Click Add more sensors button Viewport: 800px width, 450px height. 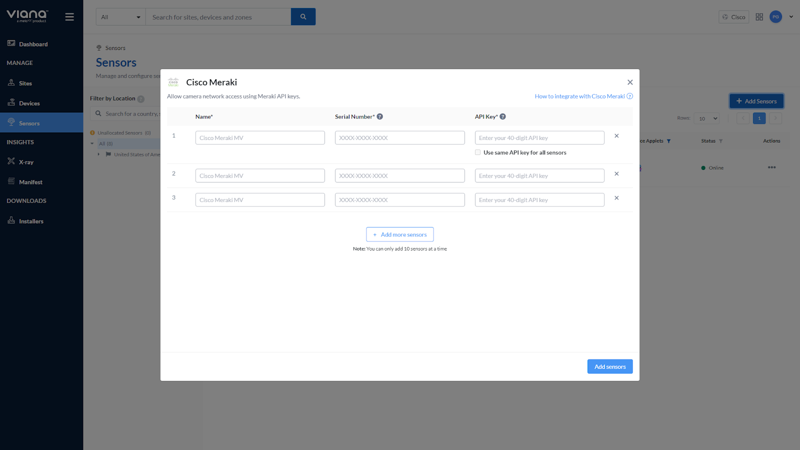(x=399, y=234)
